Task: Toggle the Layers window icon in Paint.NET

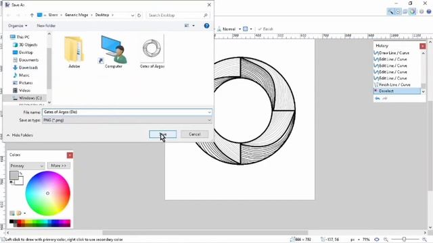Action: click(x=405, y=11)
